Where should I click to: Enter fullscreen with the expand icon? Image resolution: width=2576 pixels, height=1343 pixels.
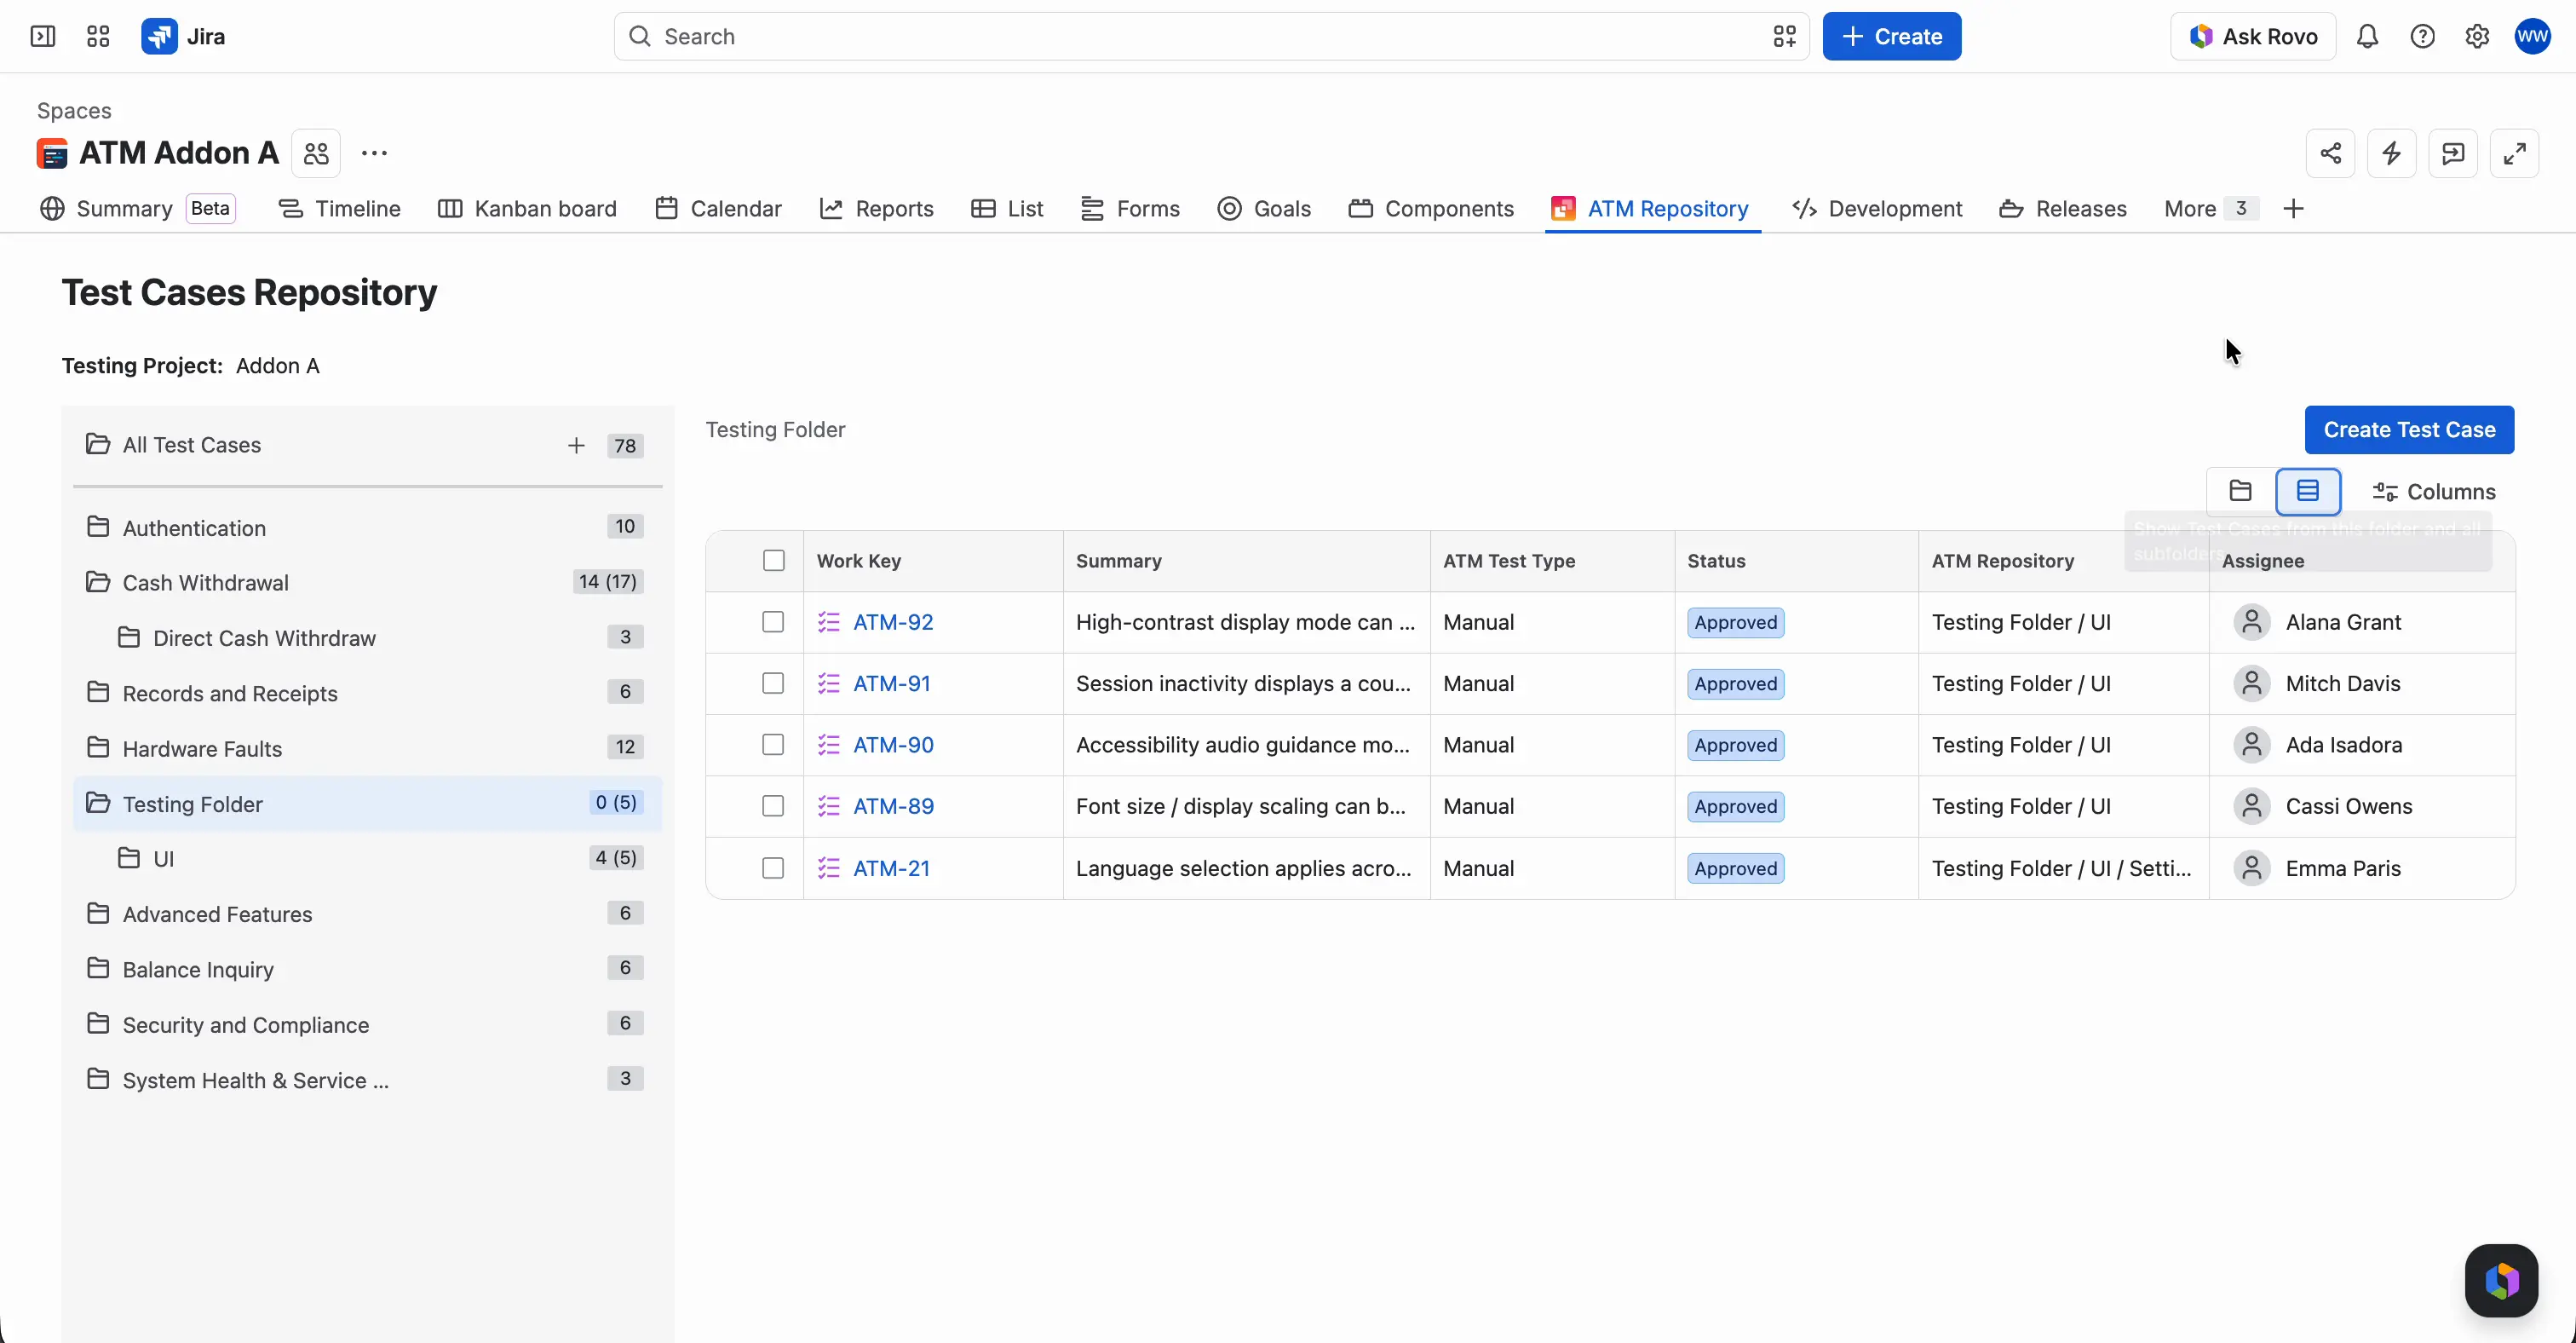tap(2515, 153)
